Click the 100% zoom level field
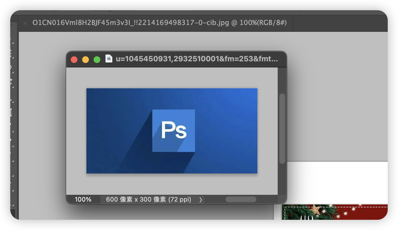 [x=83, y=199]
